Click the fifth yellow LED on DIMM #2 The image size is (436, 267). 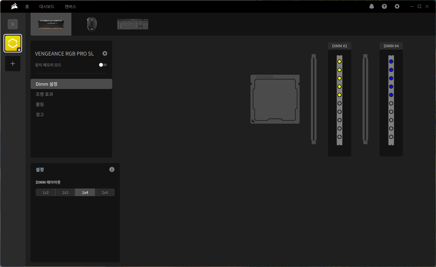pos(339,95)
